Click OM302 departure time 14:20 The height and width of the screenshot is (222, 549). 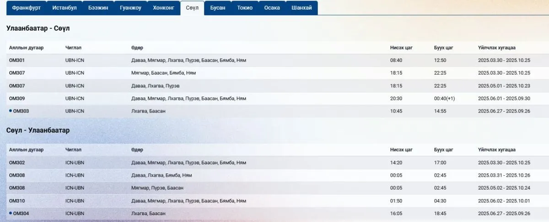[x=396, y=162]
